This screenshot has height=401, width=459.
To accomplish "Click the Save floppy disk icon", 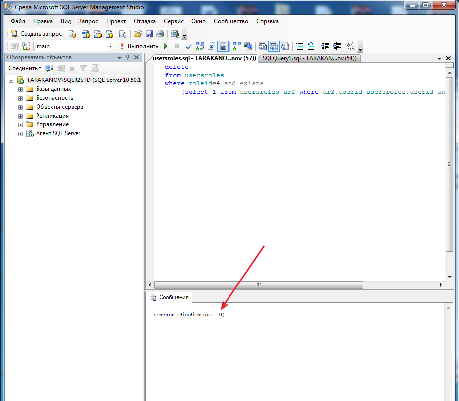I will tap(149, 34).
